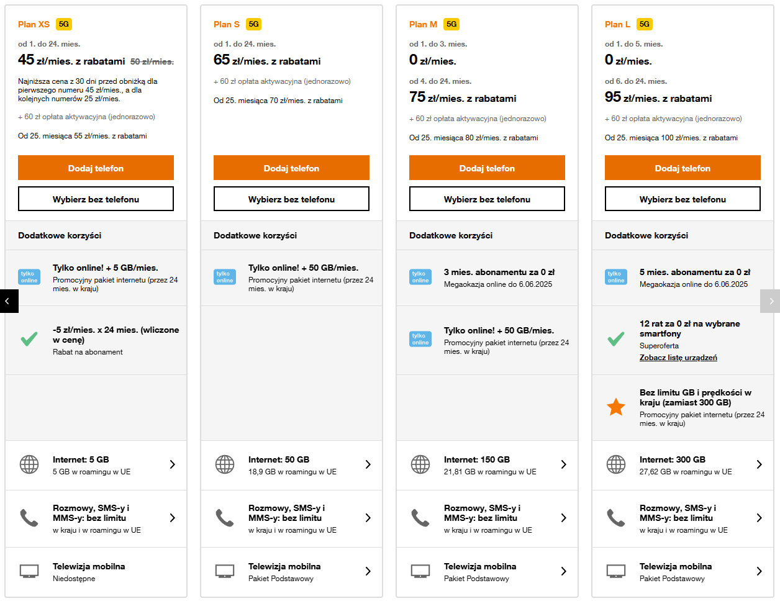Click the 'tylko online' badge in Plan S
The image size is (780, 601).
tap(225, 277)
